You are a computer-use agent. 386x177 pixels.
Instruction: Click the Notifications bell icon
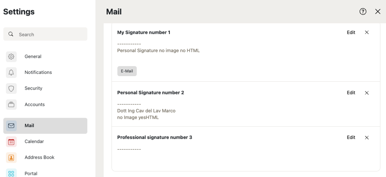coord(11,72)
